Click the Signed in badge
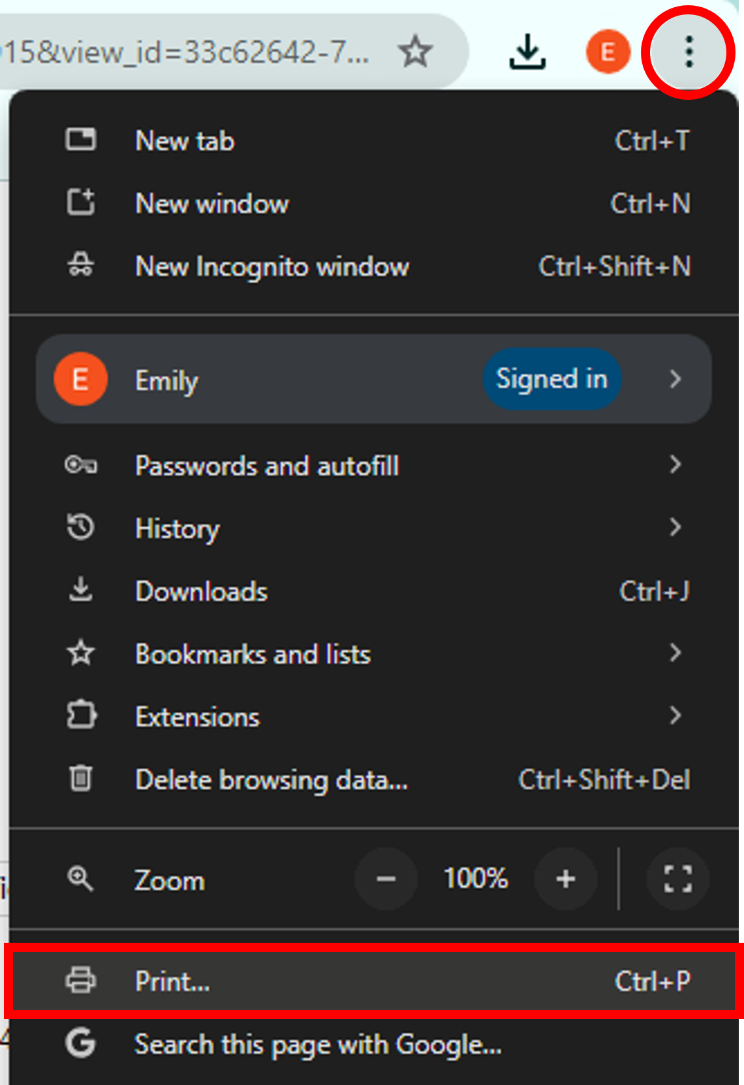The image size is (744, 1085). click(x=551, y=379)
